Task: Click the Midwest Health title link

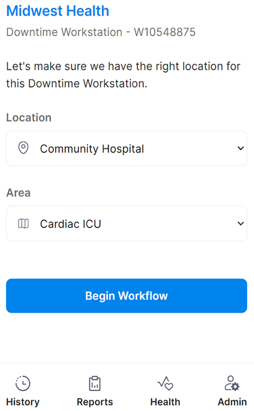Action: [57, 11]
